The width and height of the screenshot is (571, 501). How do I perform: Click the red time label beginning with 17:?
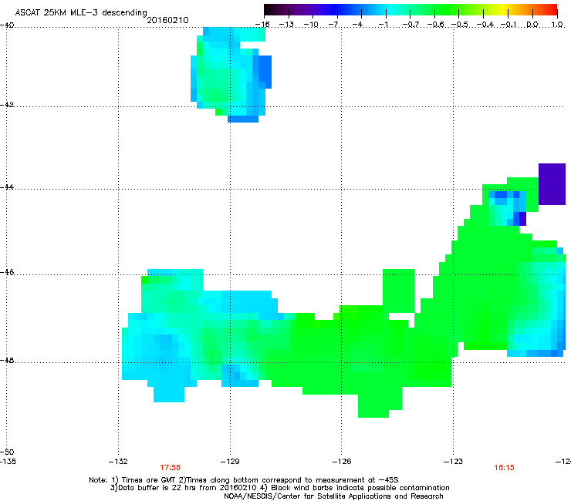[170, 468]
